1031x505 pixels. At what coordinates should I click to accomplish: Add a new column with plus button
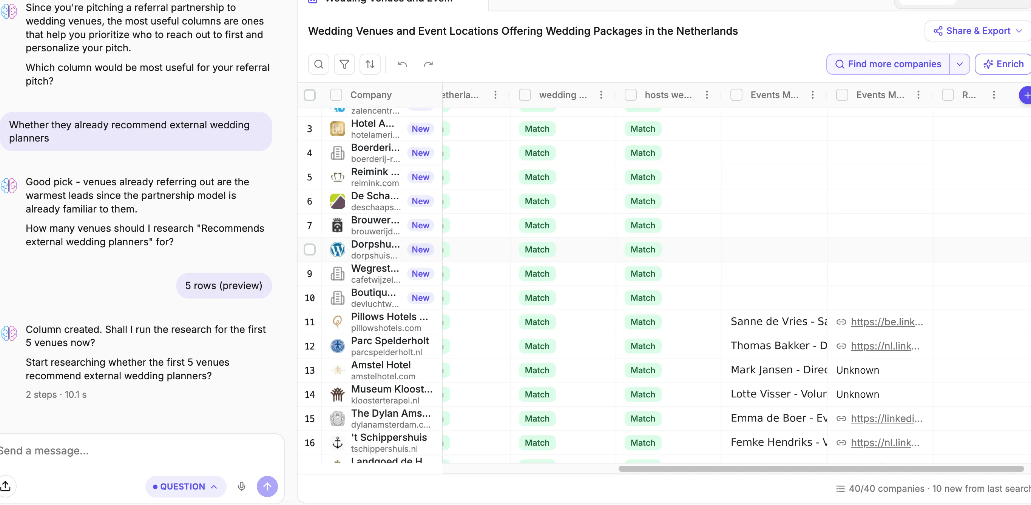click(1025, 95)
